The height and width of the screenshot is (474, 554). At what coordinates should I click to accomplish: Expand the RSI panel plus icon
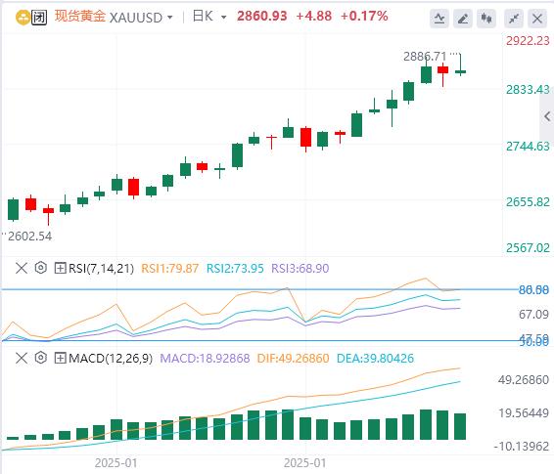coord(60,269)
